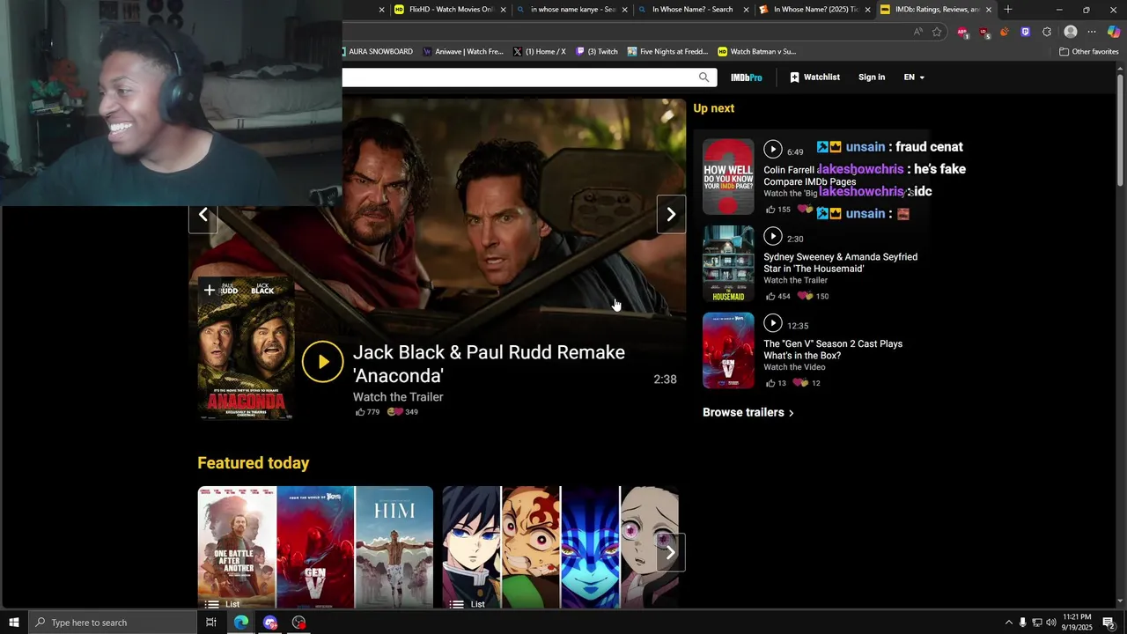The height and width of the screenshot is (634, 1127).
Task: Advance to the next featured trailer slide
Action: pyautogui.click(x=671, y=215)
